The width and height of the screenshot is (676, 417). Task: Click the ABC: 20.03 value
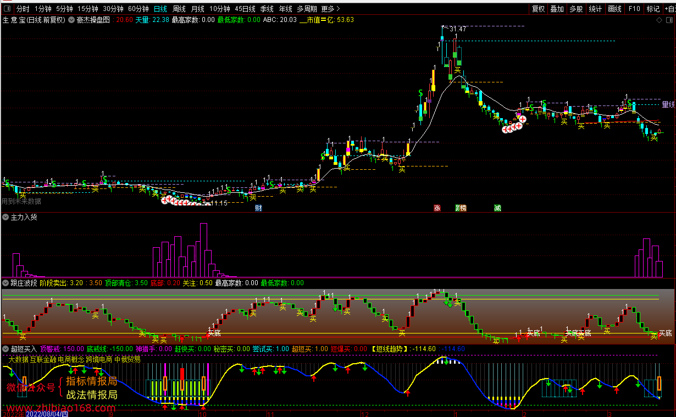[x=280, y=20]
